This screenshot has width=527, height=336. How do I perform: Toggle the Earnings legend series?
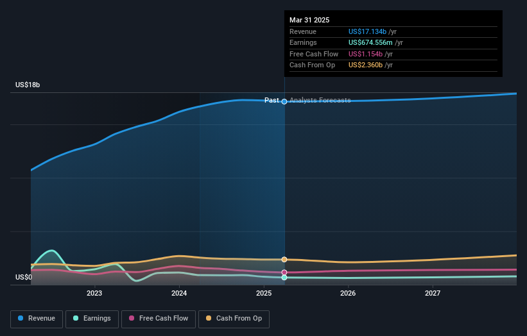pyautogui.click(x=92, y=319)
